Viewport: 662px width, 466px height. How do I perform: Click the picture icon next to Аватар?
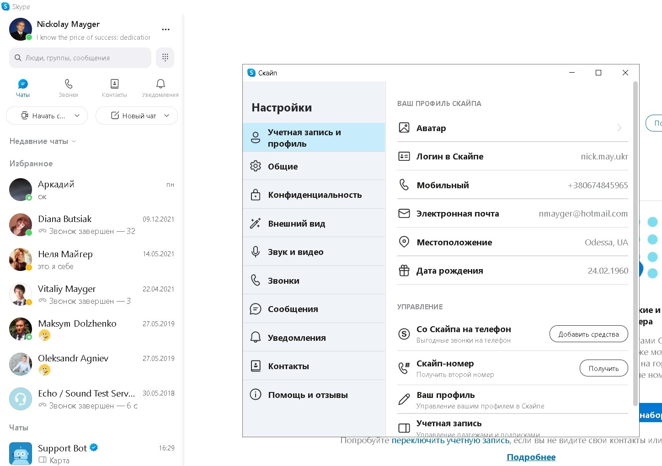pyautogui.click(x=404, y=127)
